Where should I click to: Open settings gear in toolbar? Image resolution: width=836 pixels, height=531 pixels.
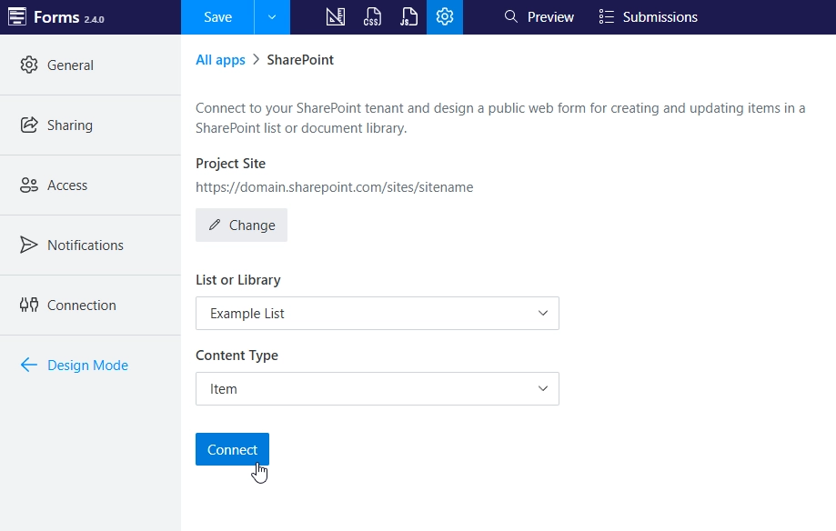(x=445, y=17)
